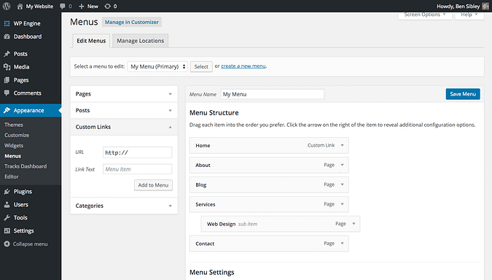Click the Plugins plug icon
The image size is (492, 280).
click(x=7, y=192)
